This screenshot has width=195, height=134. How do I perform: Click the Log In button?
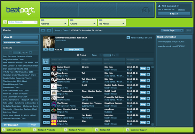174,14
